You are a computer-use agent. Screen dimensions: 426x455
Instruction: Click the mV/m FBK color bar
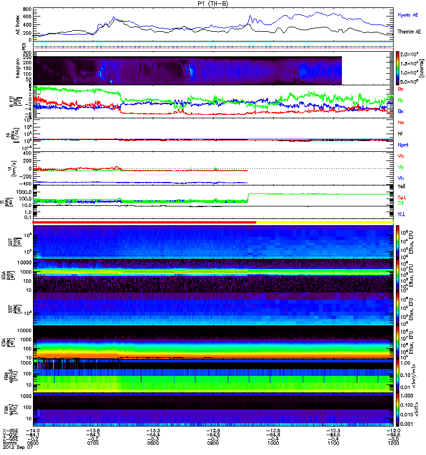coord(398,375)
